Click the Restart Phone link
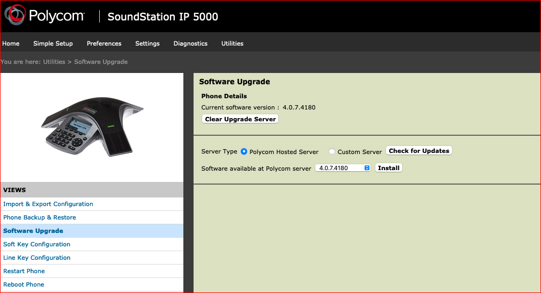This screenshot has height=293, width=541. click(24, 271)
